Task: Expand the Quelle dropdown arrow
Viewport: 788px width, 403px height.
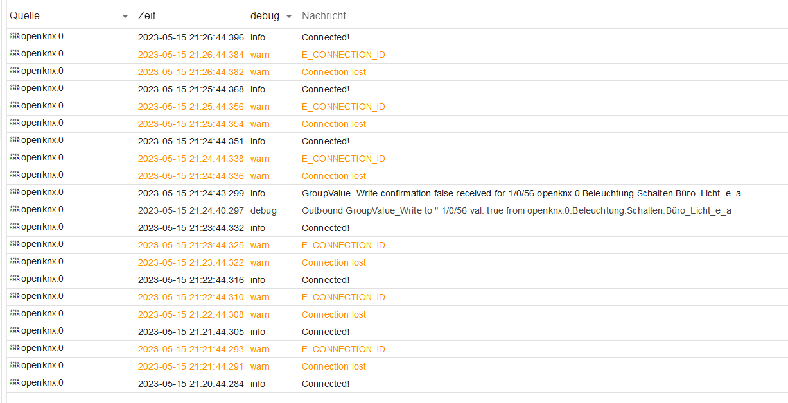Action: click(125, 17)
